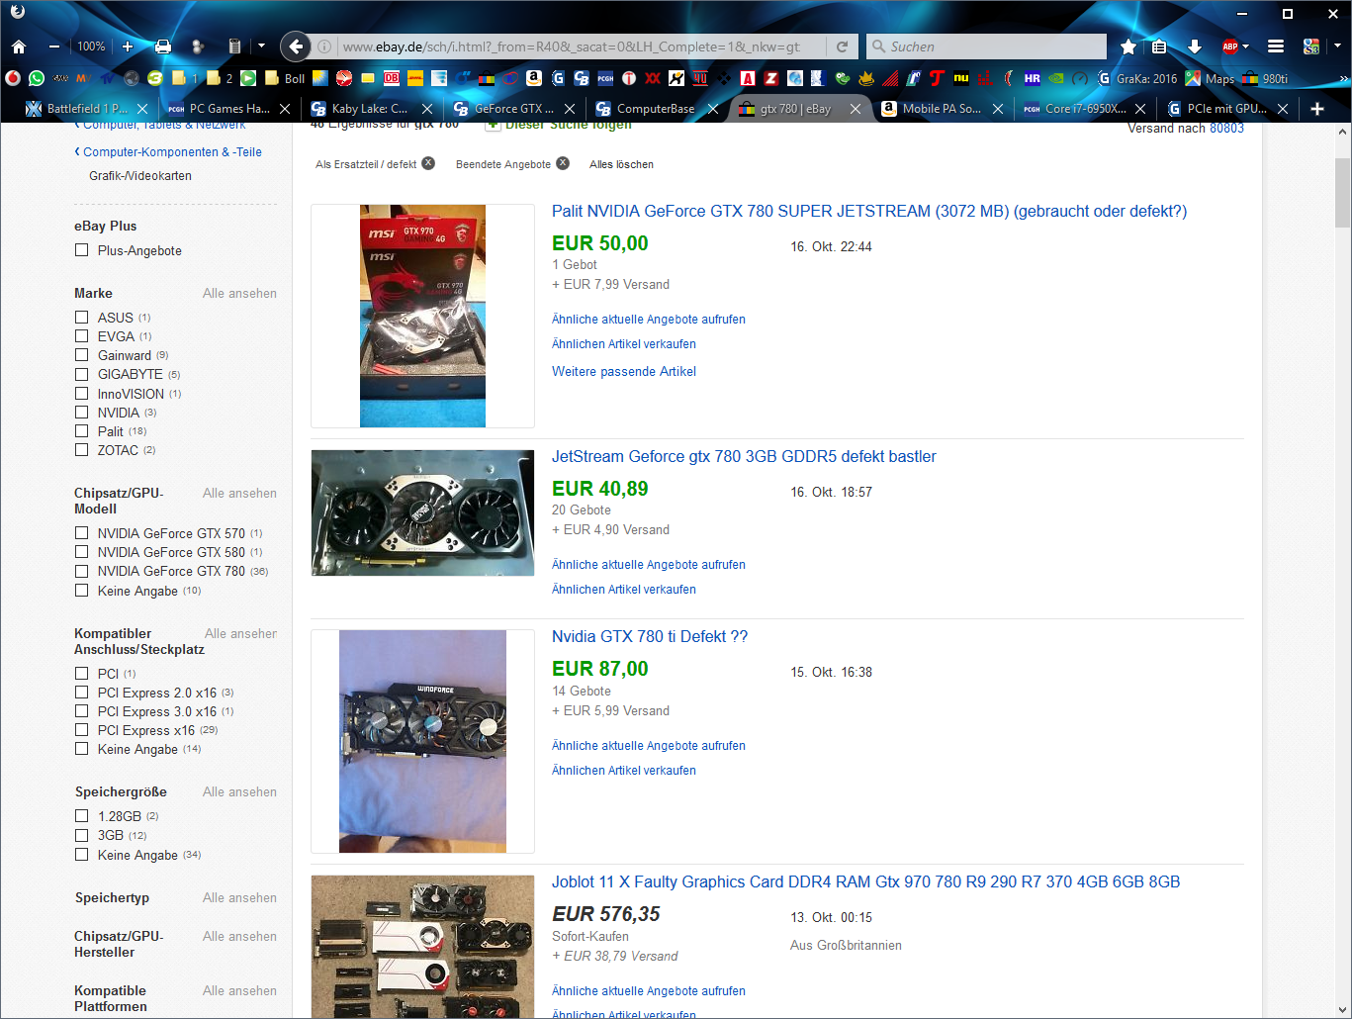Open the DB (Deutsche Bahn) bookmark
Image resolution: width=1352 pixels, height=1019 pixels.
(392, 78)
